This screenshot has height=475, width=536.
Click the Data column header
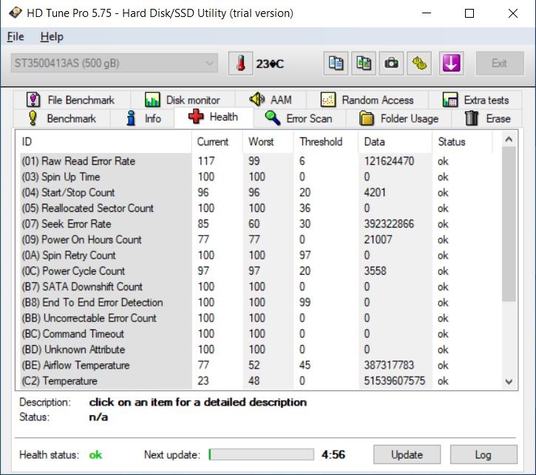(396, 142)
